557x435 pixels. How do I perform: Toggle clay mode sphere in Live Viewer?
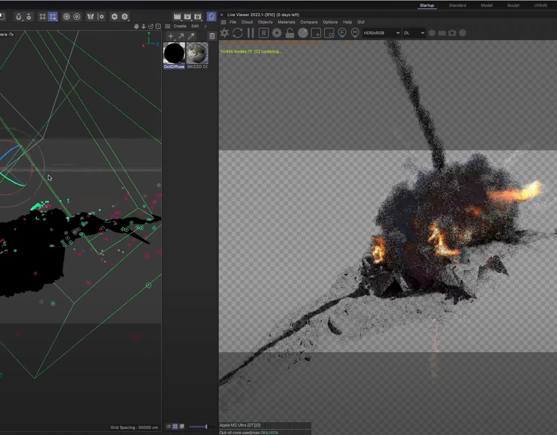[303, 33]
